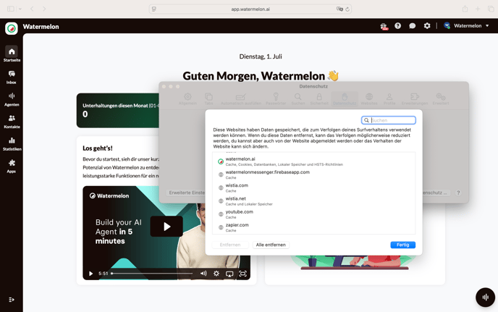Screen dimensions: 498x312
Task: Click the translate icon in address bar
Action: click(x=339, y=9)
